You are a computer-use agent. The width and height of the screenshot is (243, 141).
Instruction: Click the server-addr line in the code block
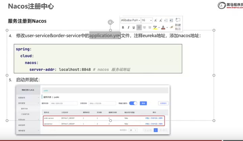pos(80,70)
